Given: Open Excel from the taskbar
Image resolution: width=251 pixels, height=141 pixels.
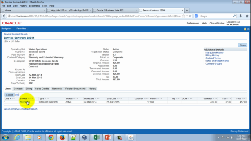Looking at the screenshot, I should click(x=96, y=137).
